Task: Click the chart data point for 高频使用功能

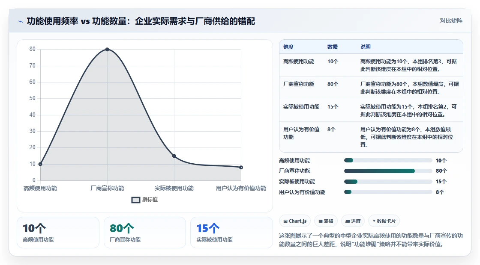Action: tap(40, 164)
